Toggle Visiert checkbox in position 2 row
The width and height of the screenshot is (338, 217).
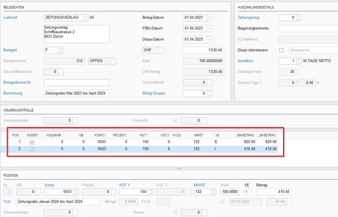click(x=32, y=149)
